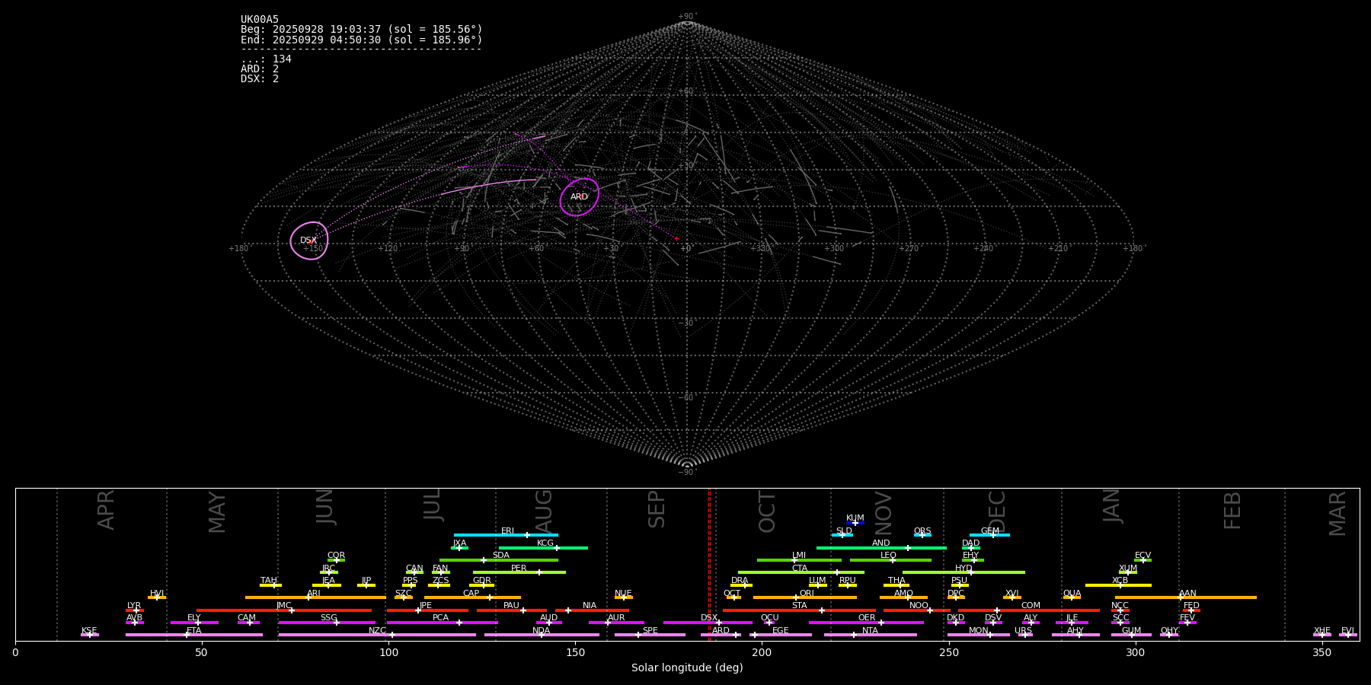Click the OCT month label
Viewport: 1371px width, 685px height.
coord(767,511)
